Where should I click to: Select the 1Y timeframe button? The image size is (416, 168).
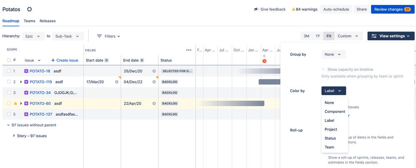coord(318,36)
